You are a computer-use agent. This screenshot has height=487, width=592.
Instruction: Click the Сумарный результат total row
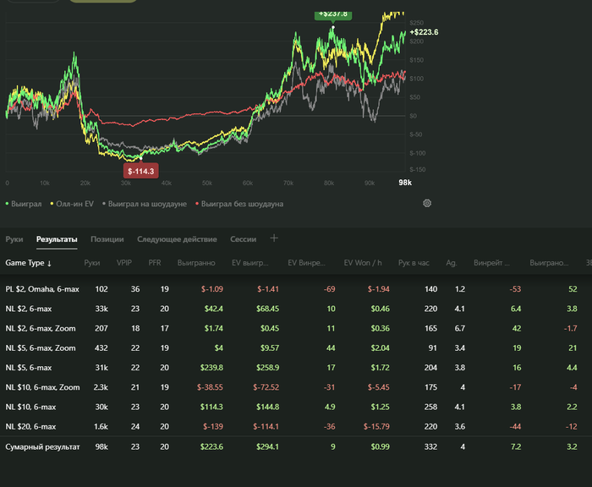point(296,447)
